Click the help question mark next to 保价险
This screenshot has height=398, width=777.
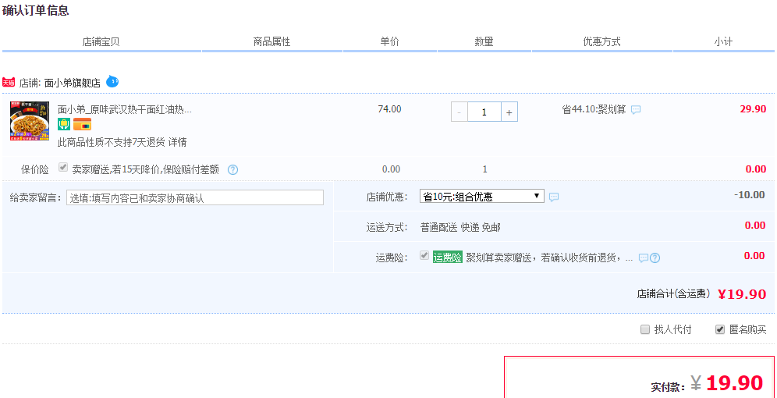(x=232, y=169)
